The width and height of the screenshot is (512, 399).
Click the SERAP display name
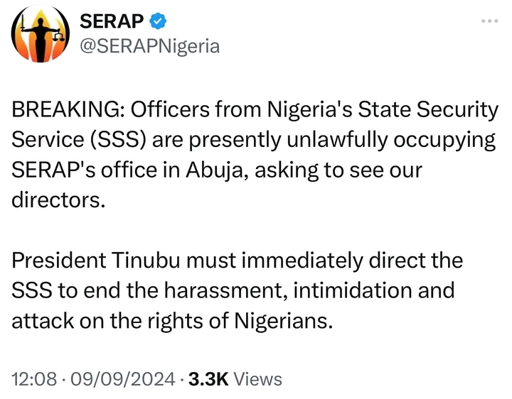tap(114, 22)
